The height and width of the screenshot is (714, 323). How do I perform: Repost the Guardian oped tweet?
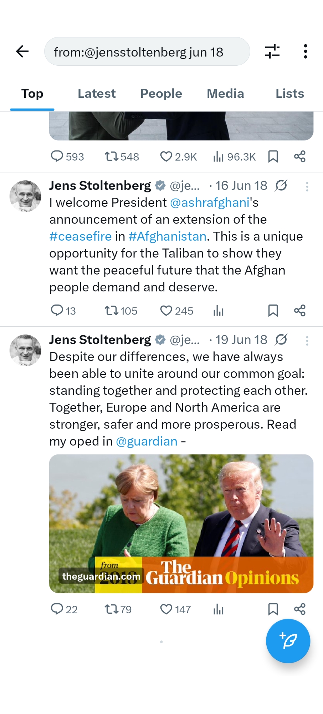point(111,609)
